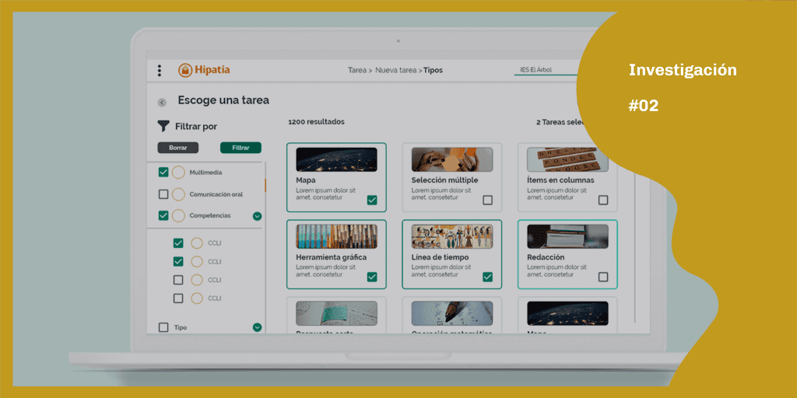This screenshot has width=797, height=398.
Task: Open the three-dot vertical menu
Action: tap(160, 71)
